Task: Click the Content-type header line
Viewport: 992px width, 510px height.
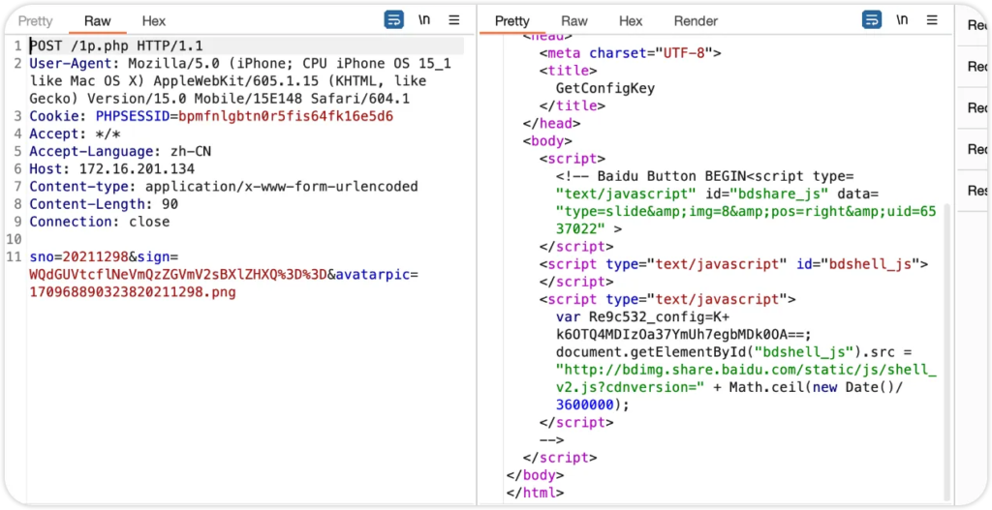Action: [224, 187]
